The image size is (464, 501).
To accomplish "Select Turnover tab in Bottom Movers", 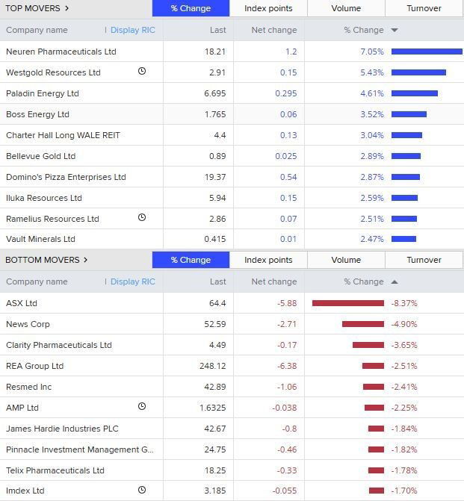I will coord(424,260).
